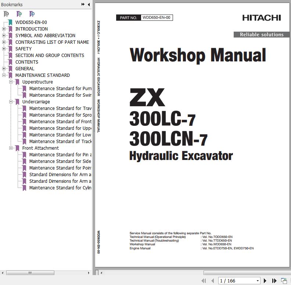Click the bookmarks panel horizontal scrollbar thumb
This screenshot has width=291, height=285.
30,273
